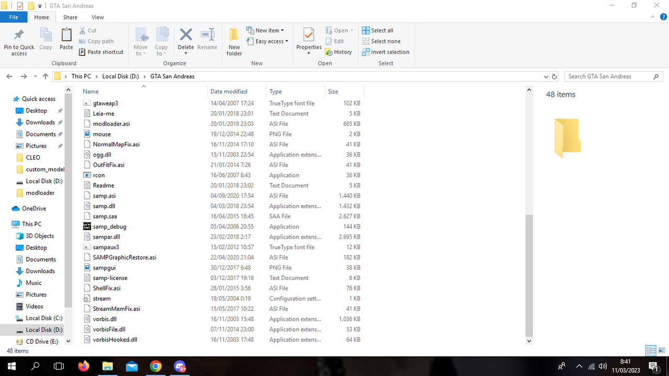
Task: Open Local Disk (C:) in the sidebar
Action: coord(44,318)
